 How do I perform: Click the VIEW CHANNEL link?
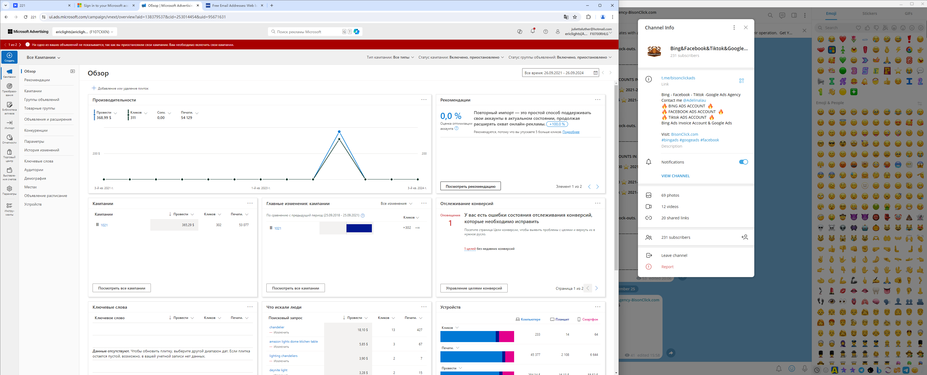tap(675, 176)
